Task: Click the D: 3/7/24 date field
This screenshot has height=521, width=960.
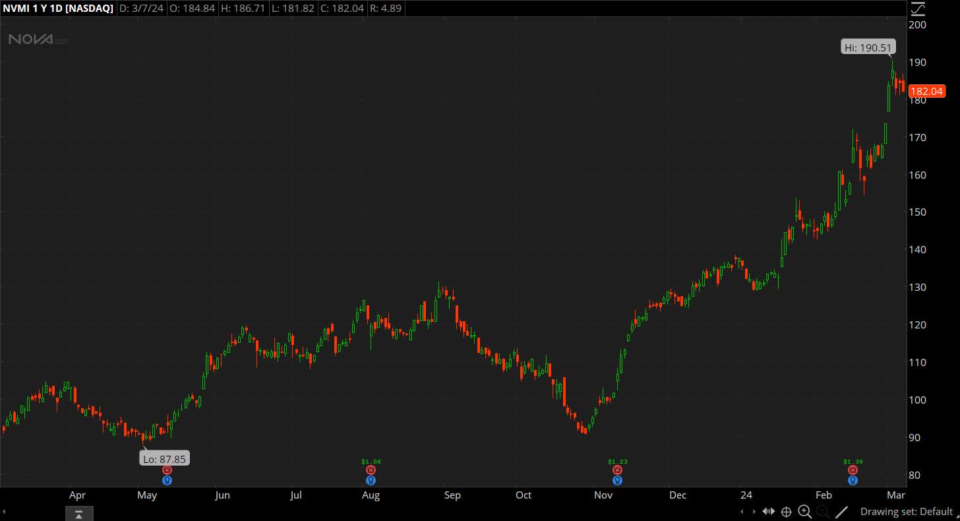Action: [x=140, y=9]
